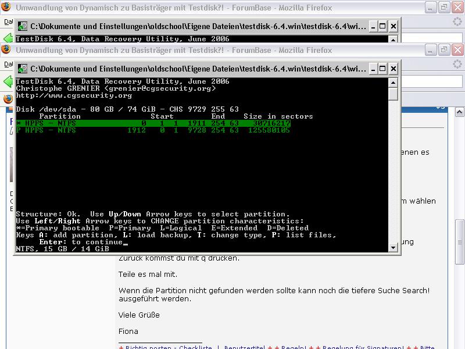Image resolution: width=465 pixels, height=349 pixels.
Task: Click the scroll-up arrow of the partially hidden console
Action: [x=393, y=39]
